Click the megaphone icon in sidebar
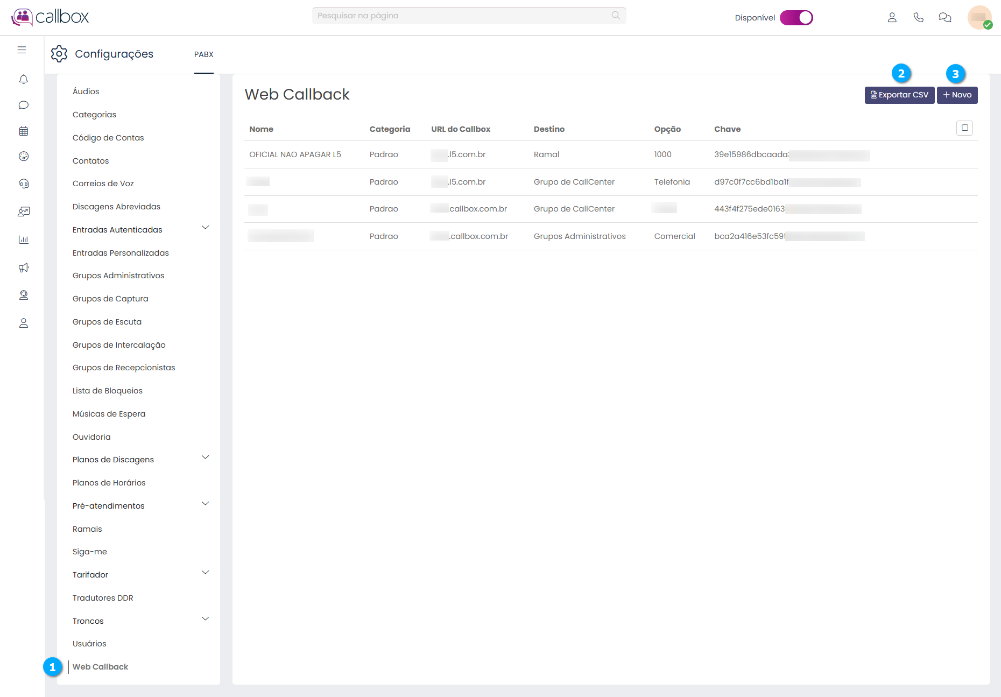 point(23,267)
